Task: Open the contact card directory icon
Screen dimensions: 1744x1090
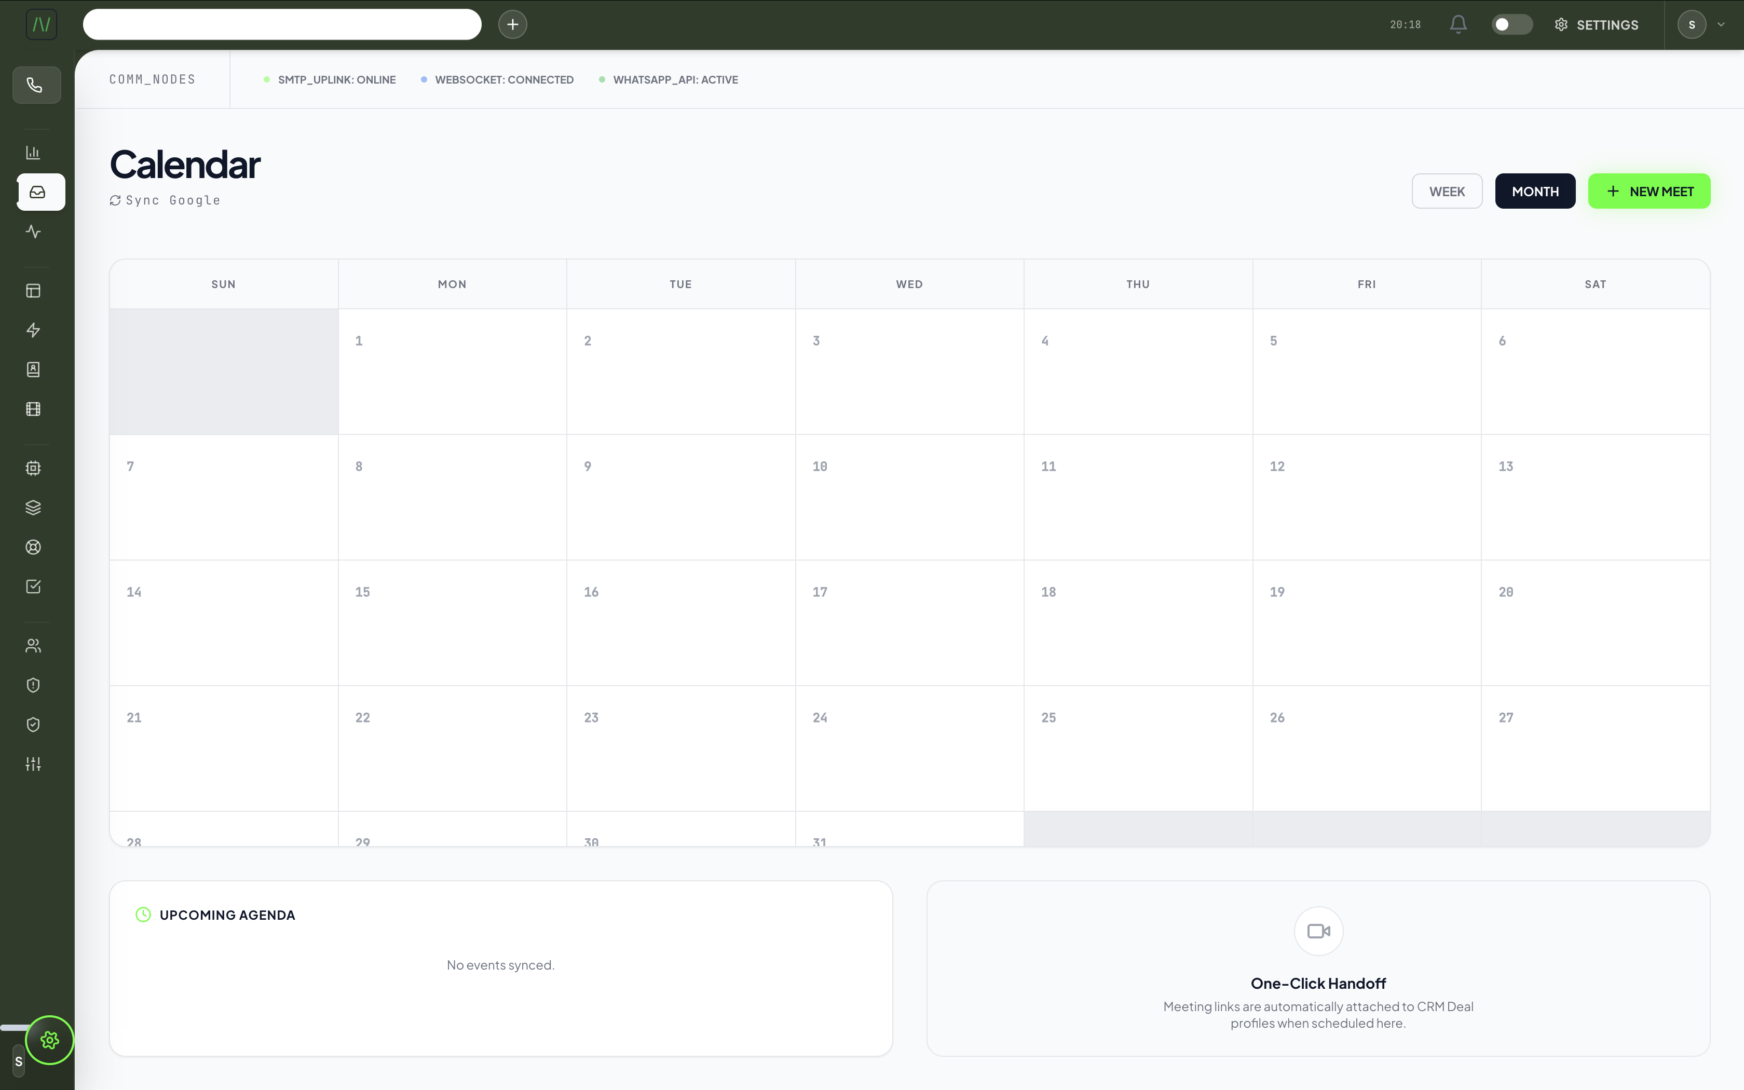Action: pos(33,370)
